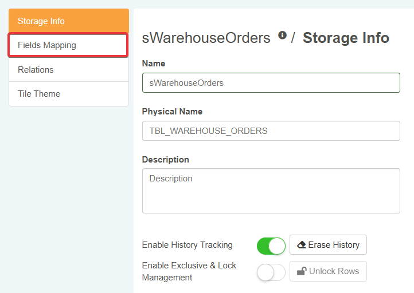Click the open padlock icon

[301, 271]
